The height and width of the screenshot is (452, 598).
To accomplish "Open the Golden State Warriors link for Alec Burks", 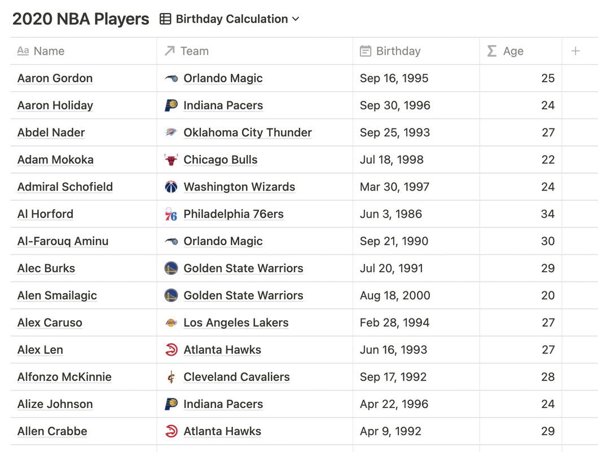I will 243,268.
